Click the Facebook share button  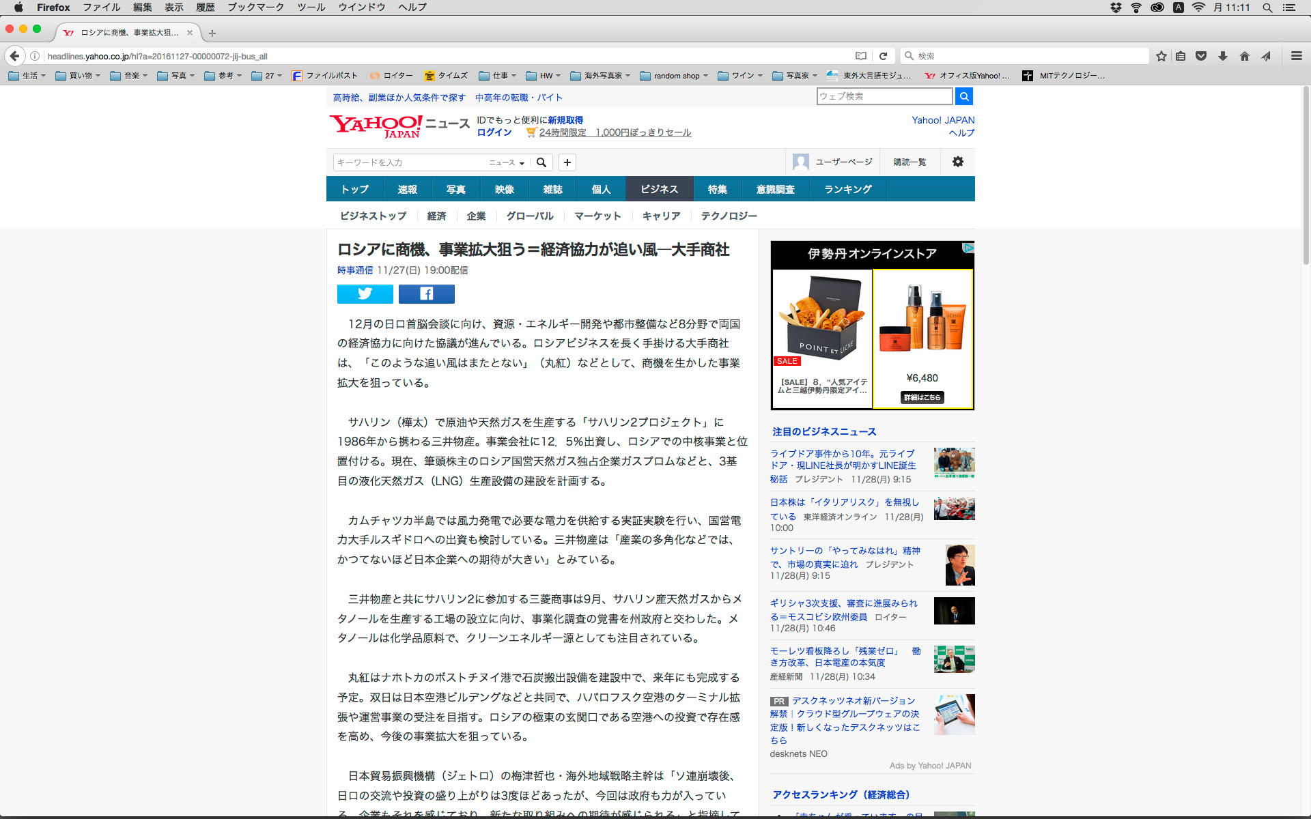click(x=426, y=293)
